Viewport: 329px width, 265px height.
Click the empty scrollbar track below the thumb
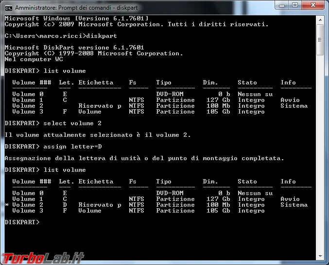point(320,153)
